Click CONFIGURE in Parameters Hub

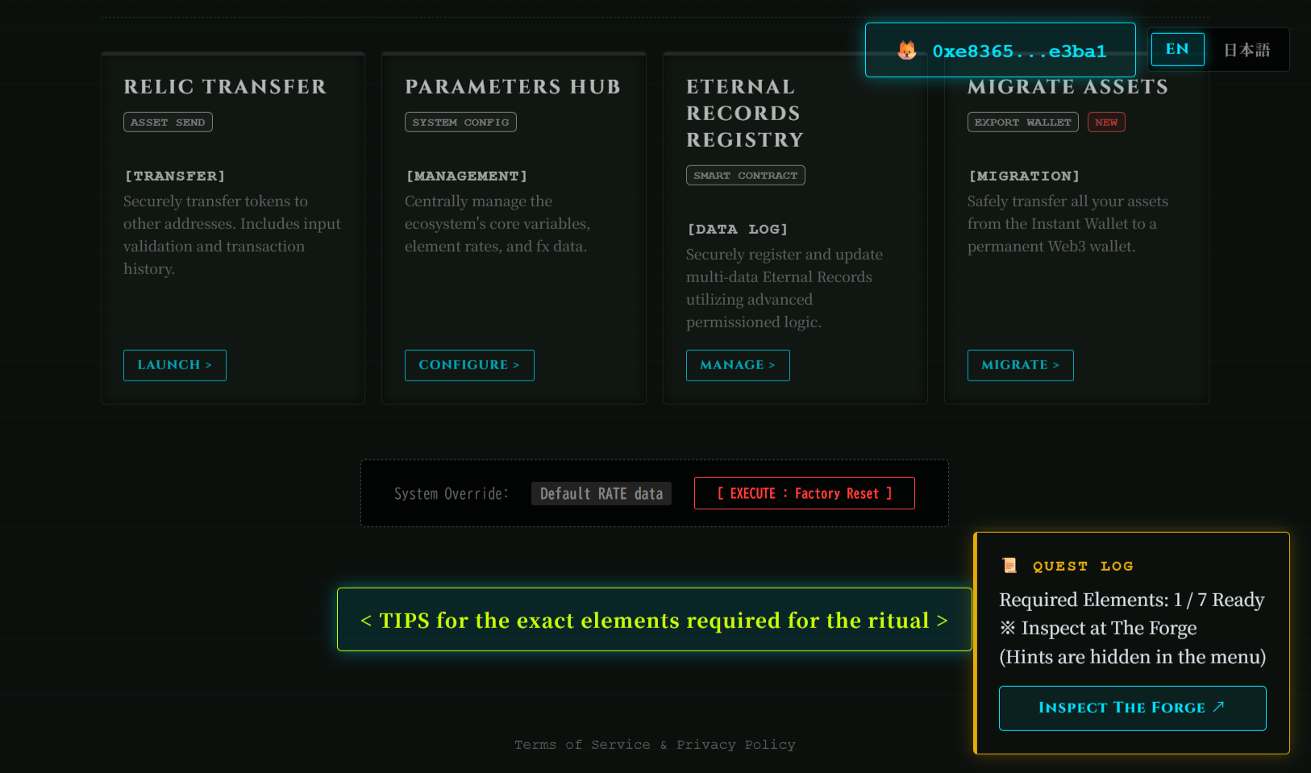(x=469, y=365)
